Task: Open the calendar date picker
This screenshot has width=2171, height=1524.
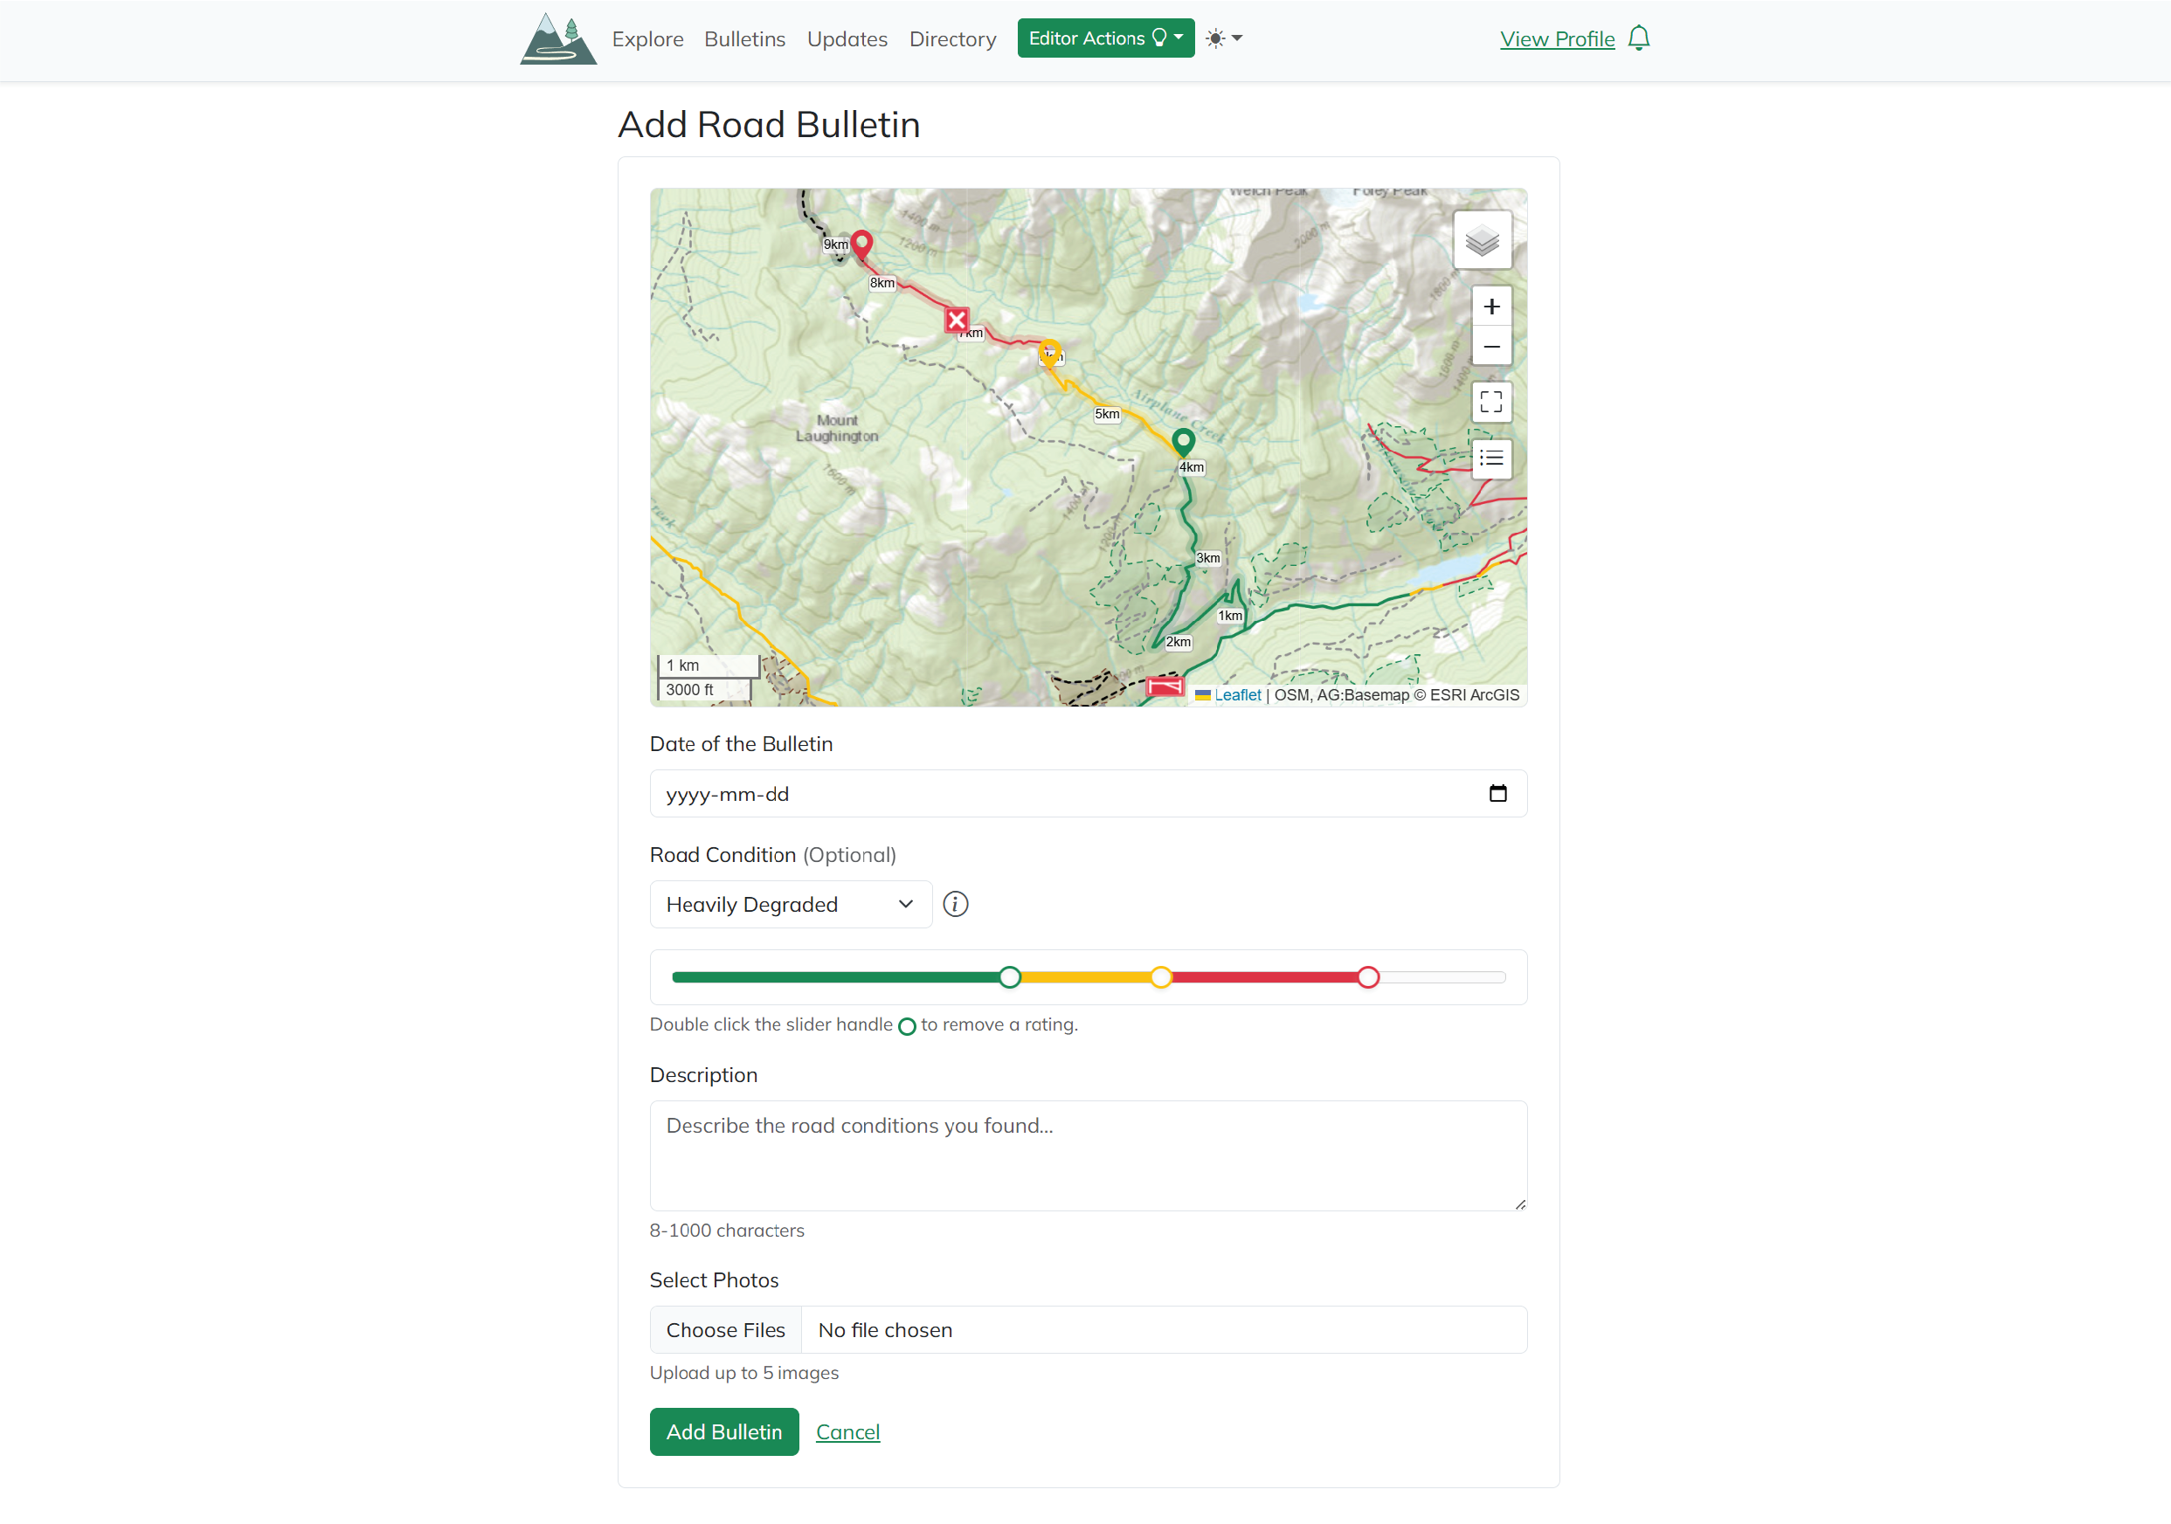Action: pyautogui.click(x=1497, y=793)
